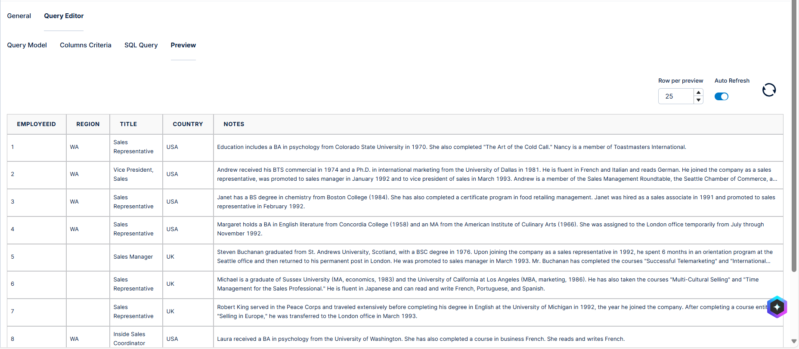Select the Query Editor tab
This screenshot has width=799, height=349.
point(64,16)
